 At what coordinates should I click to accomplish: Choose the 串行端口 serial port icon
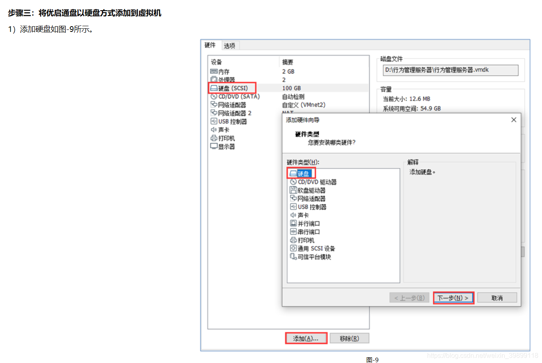[x=293, y=232]
